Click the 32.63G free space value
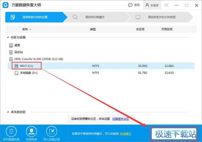The image size is (202, 142). 169,73
